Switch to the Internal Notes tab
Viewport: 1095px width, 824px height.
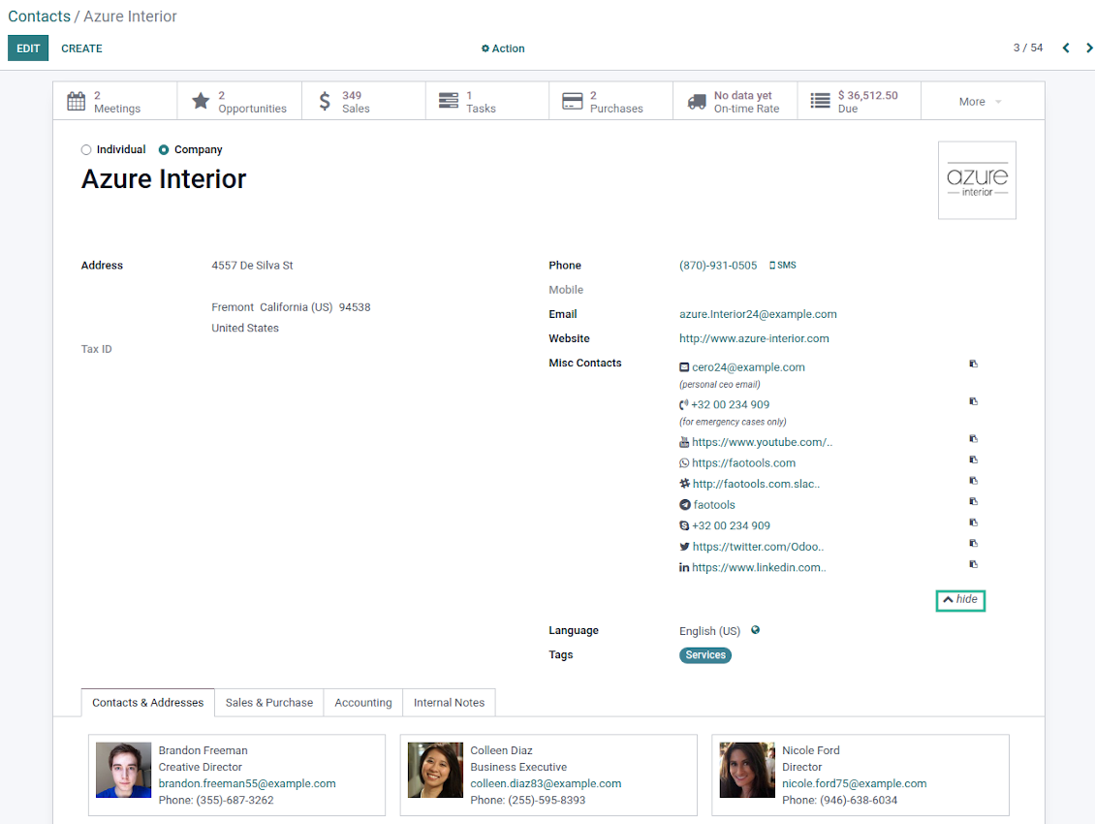pos(449,703)
